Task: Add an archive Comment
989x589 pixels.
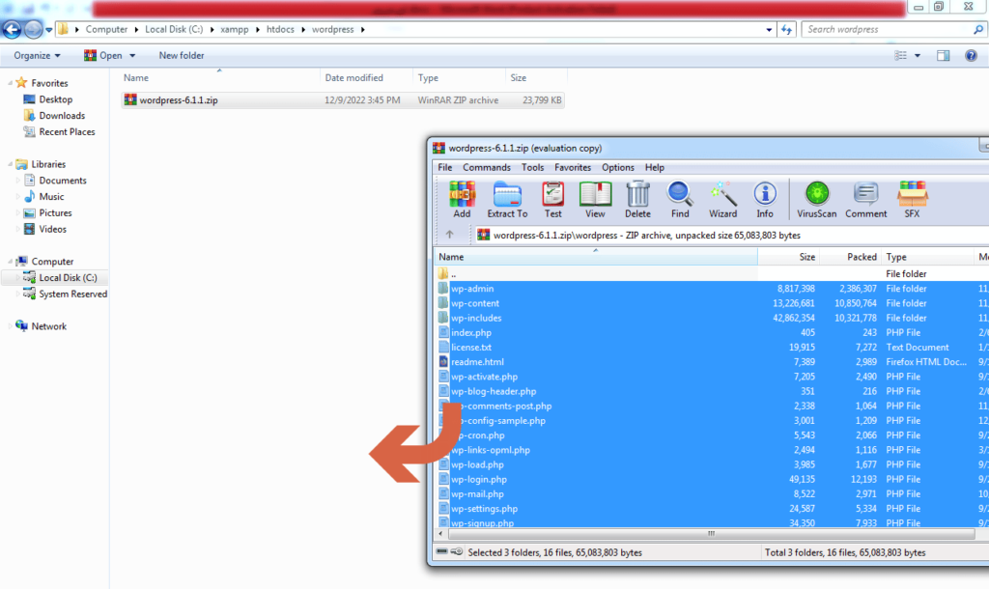Action: pyautogui.click(x=866, y=199)
